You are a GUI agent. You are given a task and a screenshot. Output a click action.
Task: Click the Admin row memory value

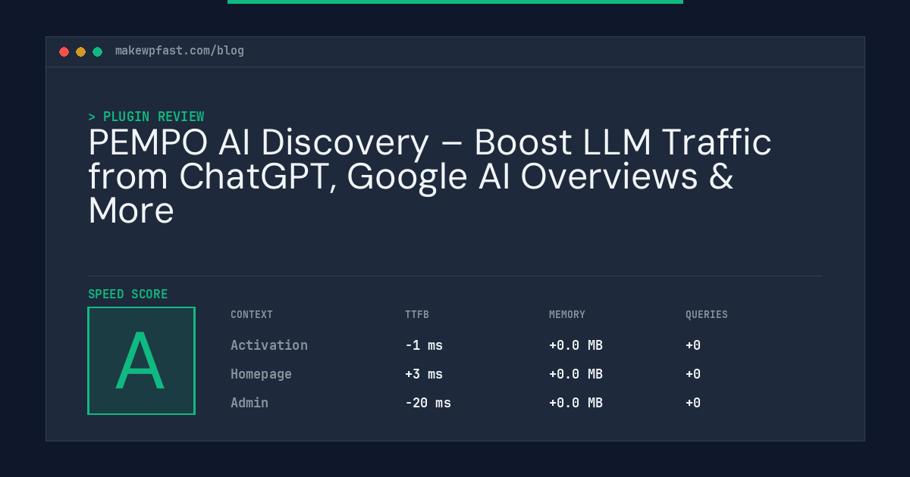click(576, 403)
